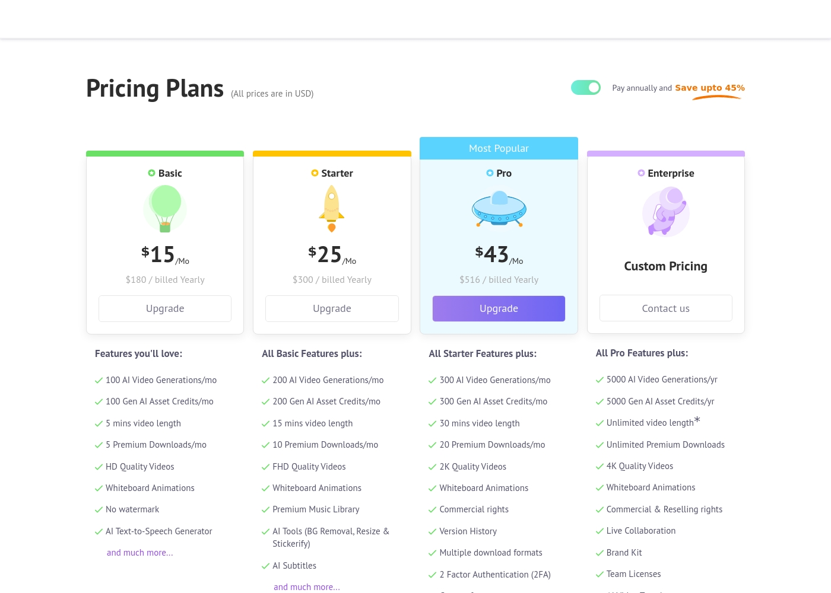Upgrade to the Starter plan
Screen dimensions: 831x593
332,308
